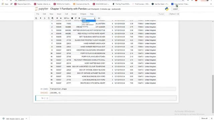Click LOVE BUILDING BLOCK WORD cell

click(x=94, y=80)
